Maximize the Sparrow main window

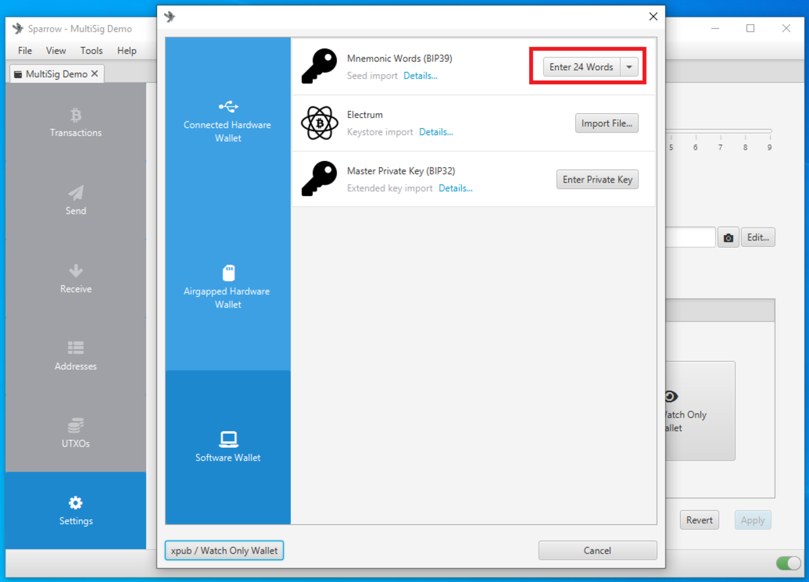point(750,28)
